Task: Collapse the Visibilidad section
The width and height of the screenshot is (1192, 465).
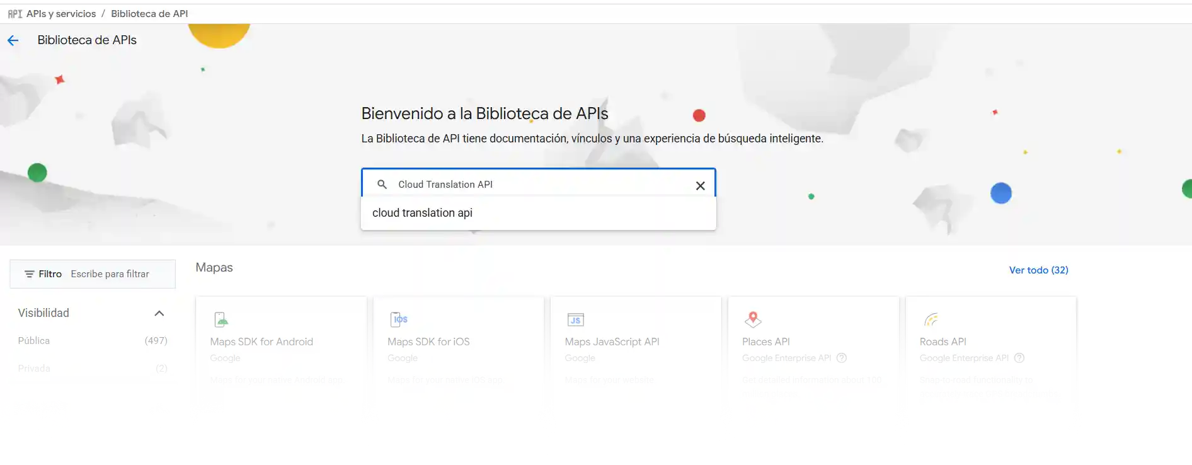Action: pyautogui.click(x=159, y=313)
